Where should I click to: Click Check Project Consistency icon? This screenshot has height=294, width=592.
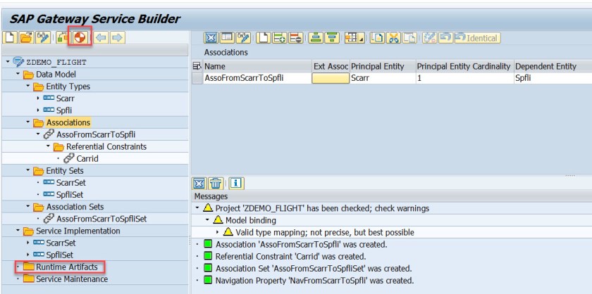pyautogui.click(x=63, y=38)
